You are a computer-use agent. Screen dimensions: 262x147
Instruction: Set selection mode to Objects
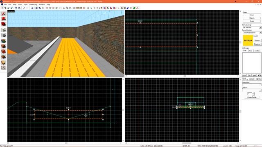tap(252, 18)
